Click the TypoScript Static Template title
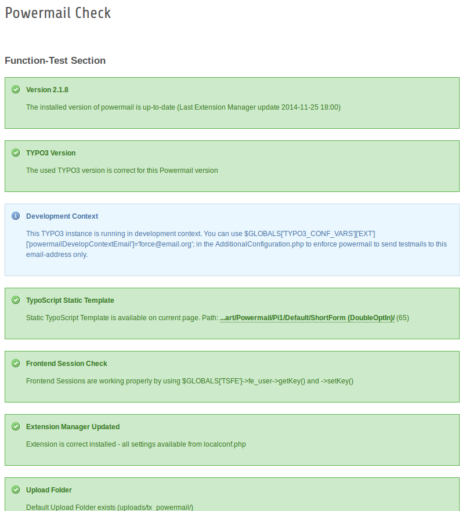 click(x=70, y=300)
